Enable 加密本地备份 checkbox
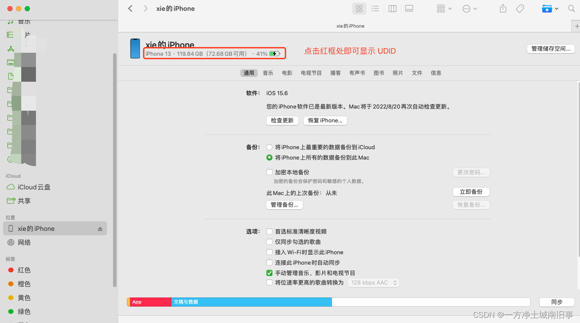The width and height of the screenshot is (580, 323). 269,172
